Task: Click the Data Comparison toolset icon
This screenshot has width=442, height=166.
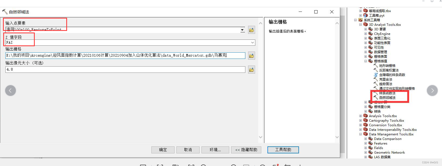Action: [x=371, y=139]
